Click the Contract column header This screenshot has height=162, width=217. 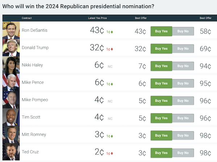[27, 18]
